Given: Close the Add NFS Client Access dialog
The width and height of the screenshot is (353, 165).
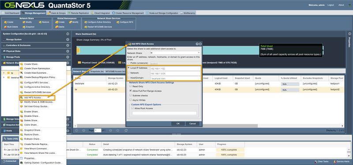Looking at the screenshot, I should pos(200,44).
